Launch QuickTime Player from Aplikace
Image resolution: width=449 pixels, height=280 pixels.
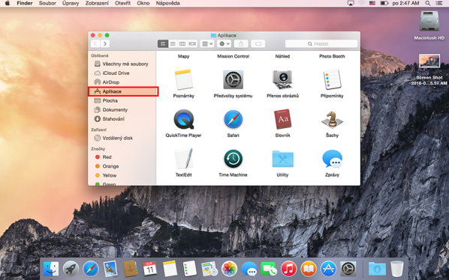coord(183,119)
